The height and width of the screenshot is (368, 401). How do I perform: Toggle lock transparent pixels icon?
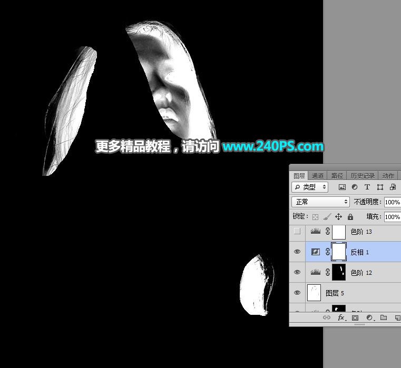pos(315,217)
